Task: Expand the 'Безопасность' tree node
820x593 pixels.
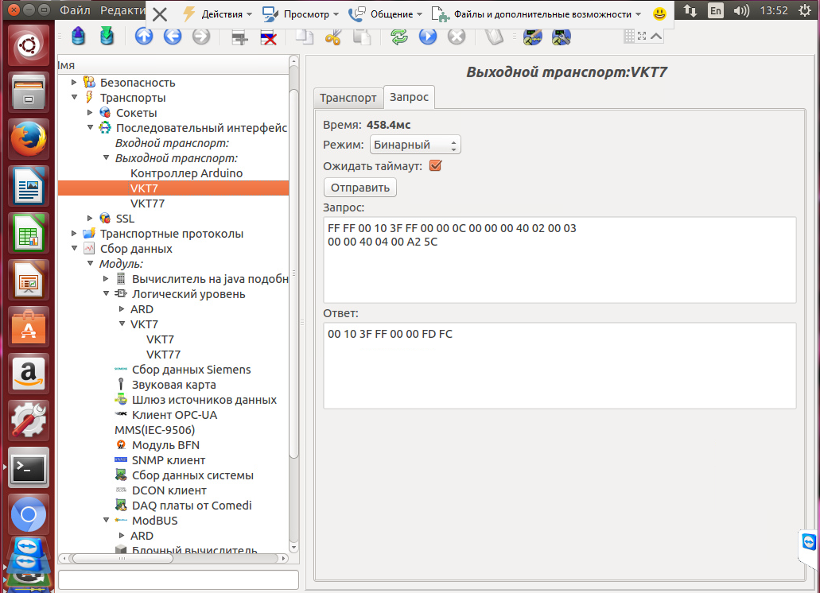Action: (75, 83)
